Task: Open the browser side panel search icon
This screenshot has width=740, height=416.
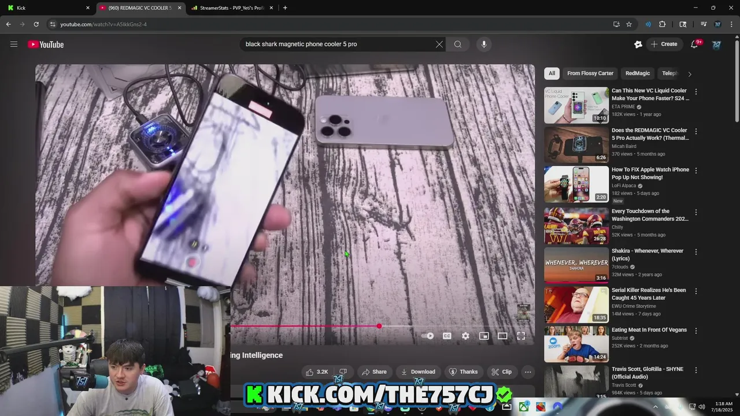Action: click(683, 24)
